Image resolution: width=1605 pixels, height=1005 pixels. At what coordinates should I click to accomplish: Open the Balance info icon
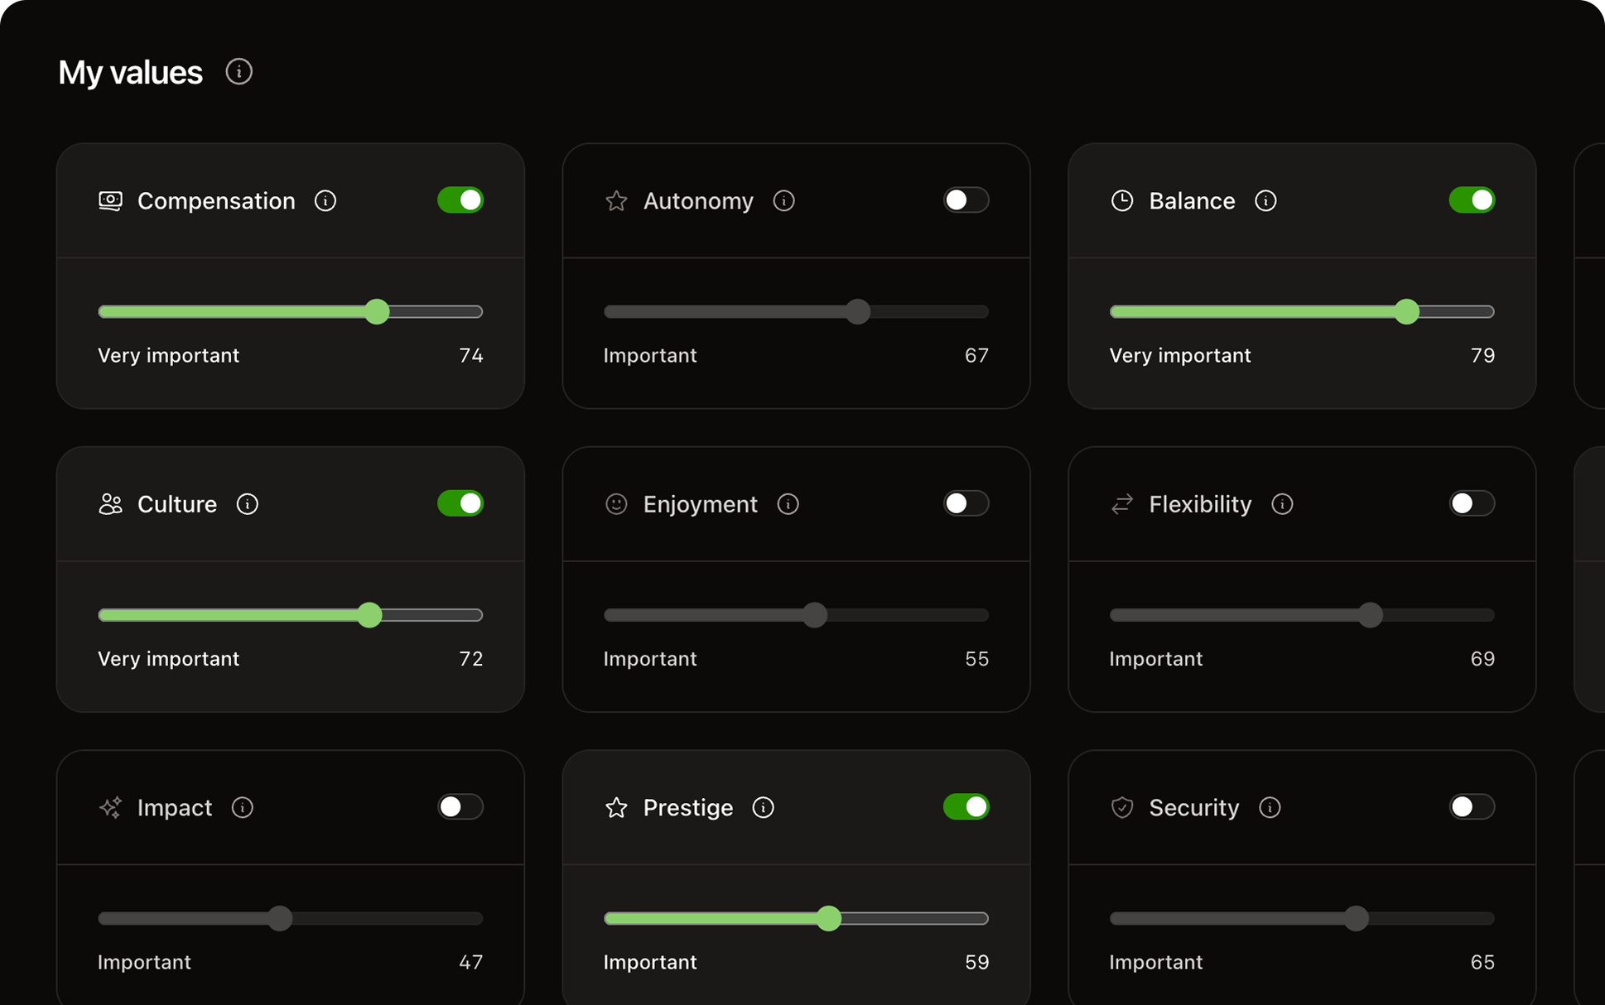pyautogui.click(x=1265, y=200)
